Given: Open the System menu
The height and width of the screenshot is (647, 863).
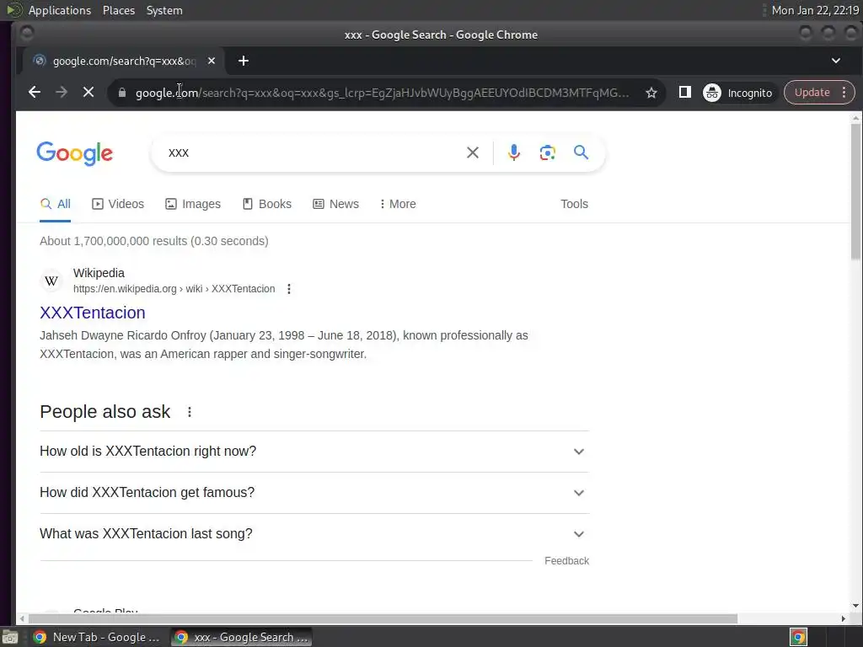Looking at the screenshot, I should (164, 10).
